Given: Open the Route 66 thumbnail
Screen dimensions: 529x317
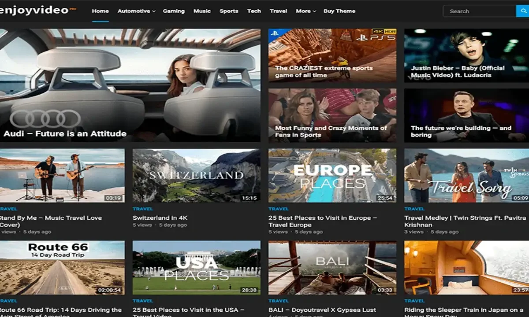Looking at the screenshot, I should click(x=62, y=268).
